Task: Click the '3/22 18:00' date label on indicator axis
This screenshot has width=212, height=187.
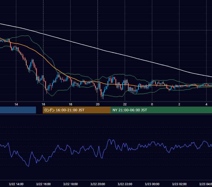Action: [x=70, y=184]
